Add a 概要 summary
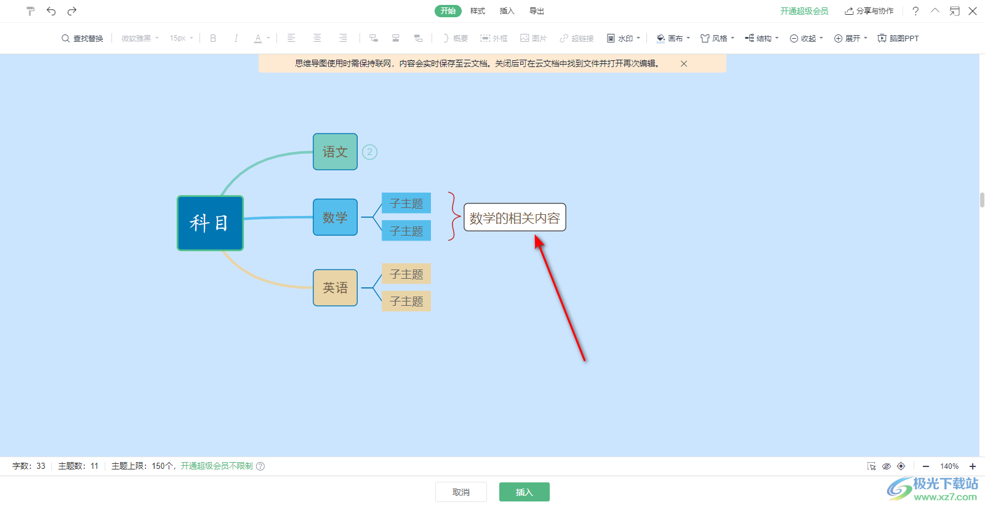The image size is (985, 507). (x=455, y=38)
